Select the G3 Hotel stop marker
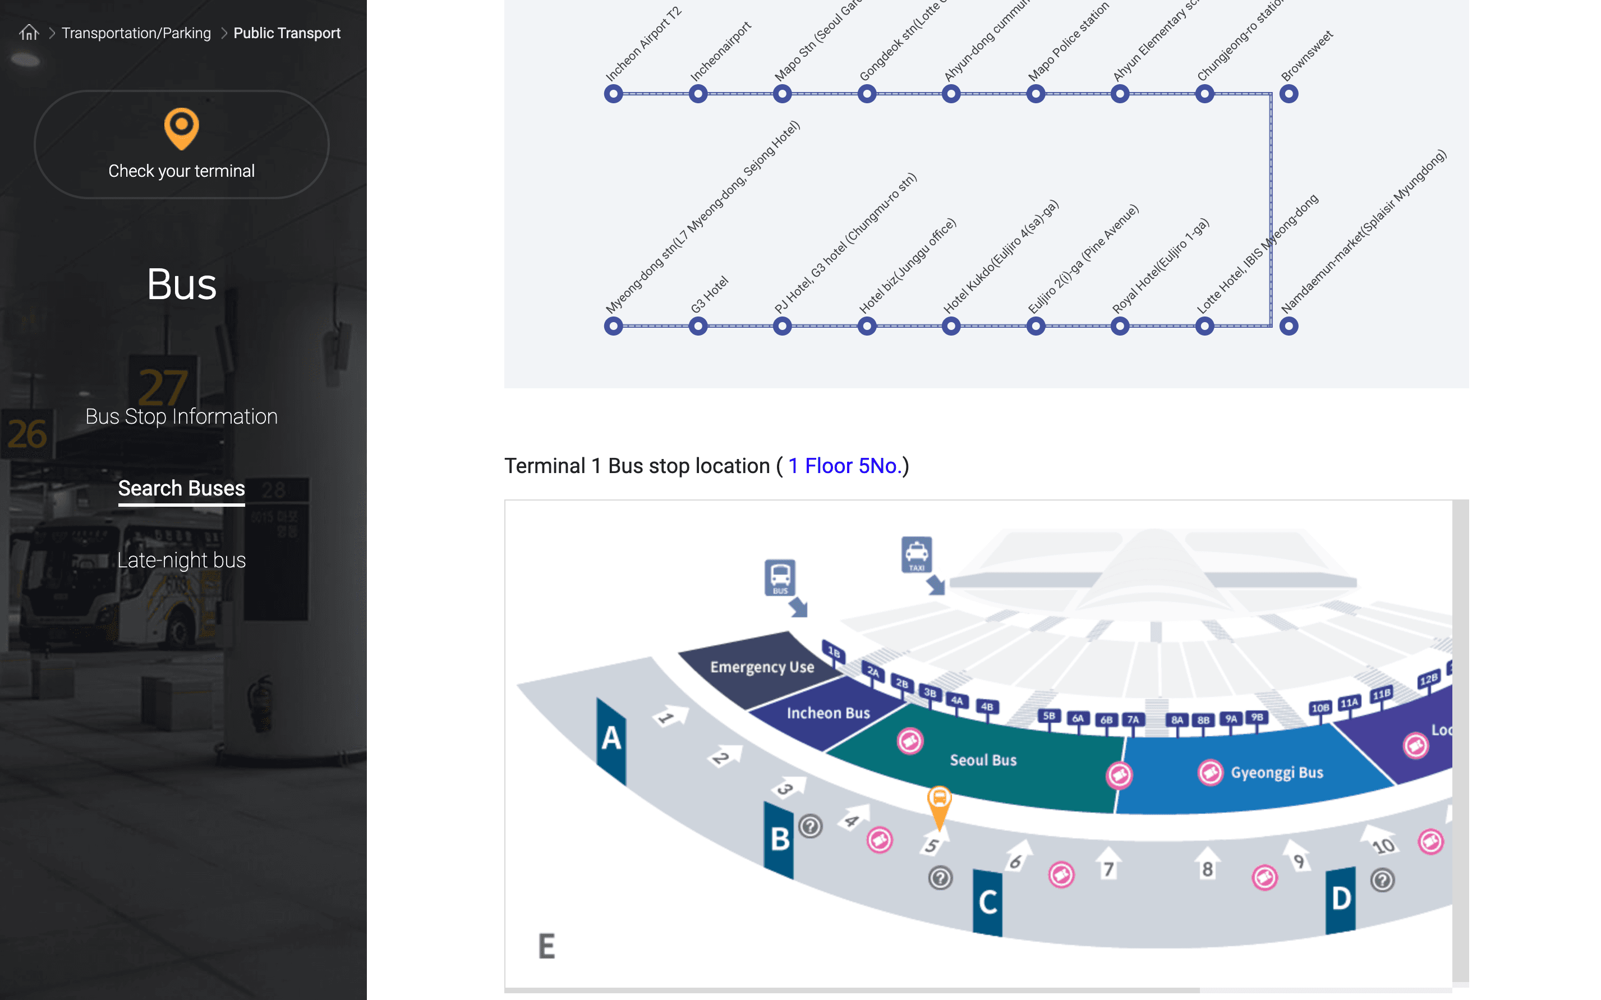Image resolution: width=1601 pixels, height=1000 pixels. click(698, 326)
